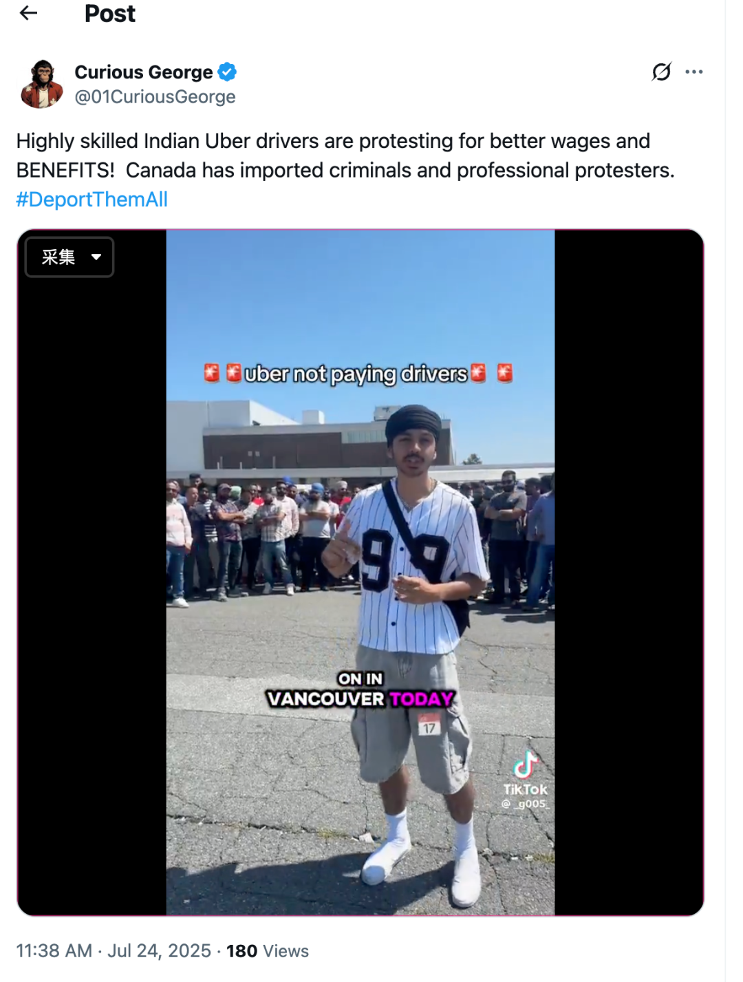This screenshot has height=982, width=743.
Task: Open the 采集 dropdown on the video
Action: coord(69,257)
